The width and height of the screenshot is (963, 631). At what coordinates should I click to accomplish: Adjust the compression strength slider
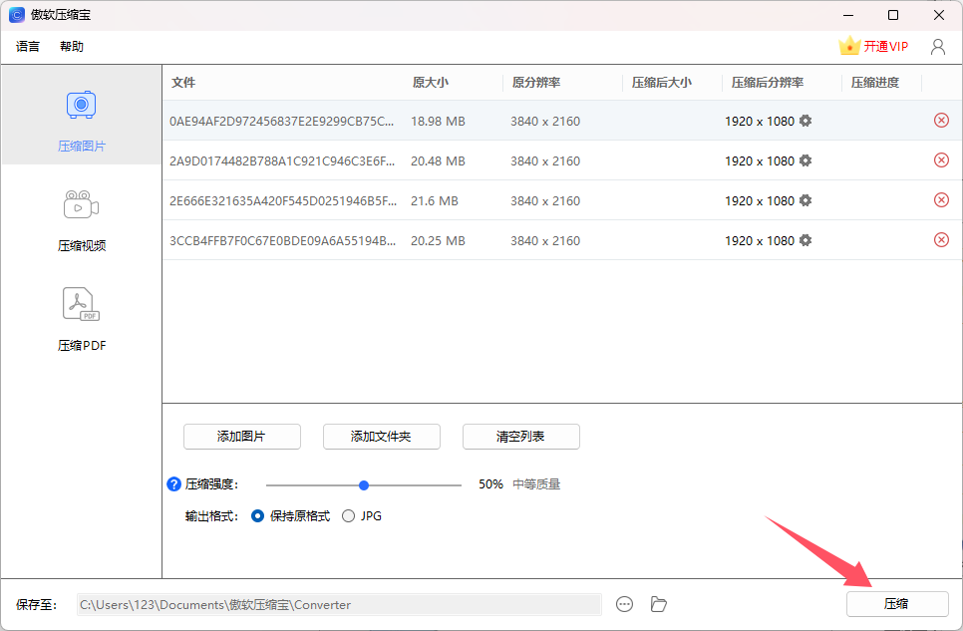coord(363,483)
